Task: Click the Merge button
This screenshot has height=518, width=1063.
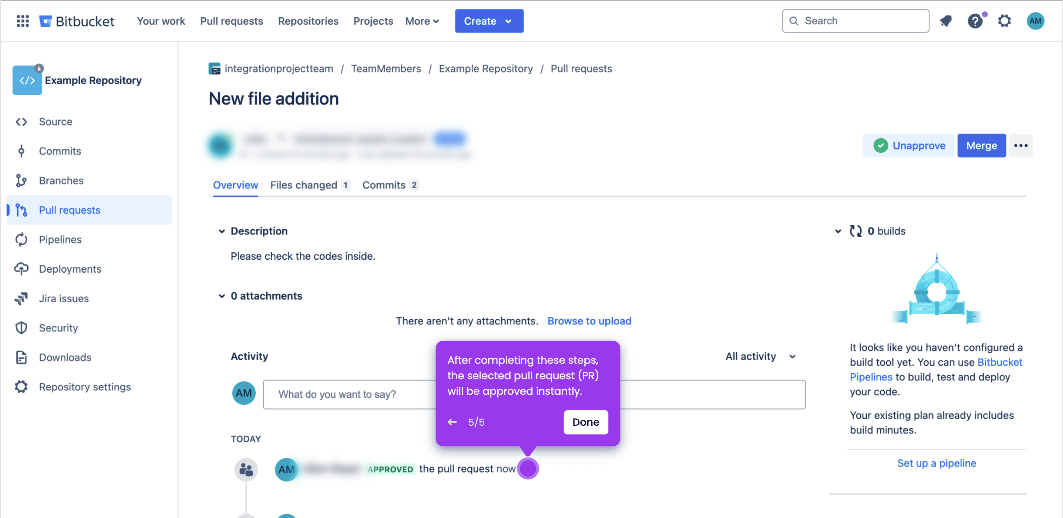Action: [x=981, y=146]
